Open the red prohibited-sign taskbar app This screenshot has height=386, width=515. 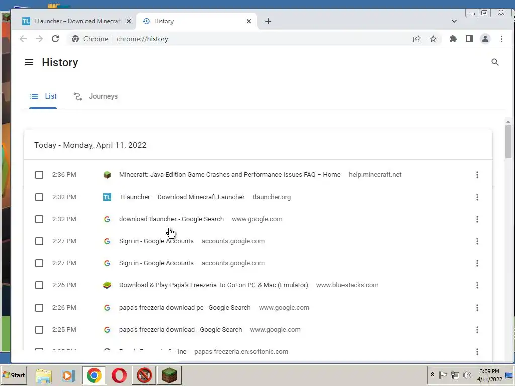[144, 375]
